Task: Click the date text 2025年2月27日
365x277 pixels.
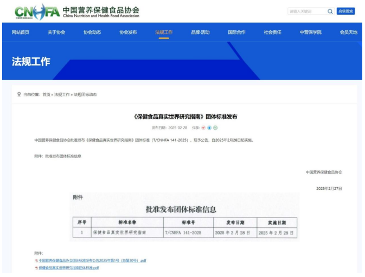Action: [329, 188]
